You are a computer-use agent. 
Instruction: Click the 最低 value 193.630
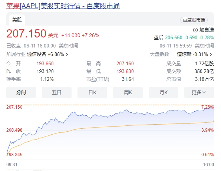125,71
